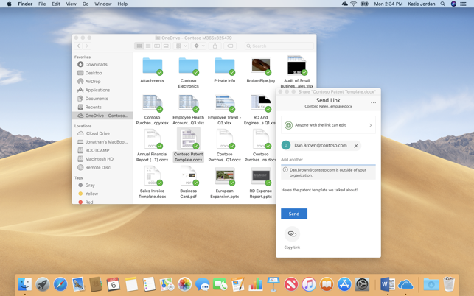Viewport: 474px width, 296px height.
Task: Click the Wi-Fi icon in menu bar
Action: [353, 4]
